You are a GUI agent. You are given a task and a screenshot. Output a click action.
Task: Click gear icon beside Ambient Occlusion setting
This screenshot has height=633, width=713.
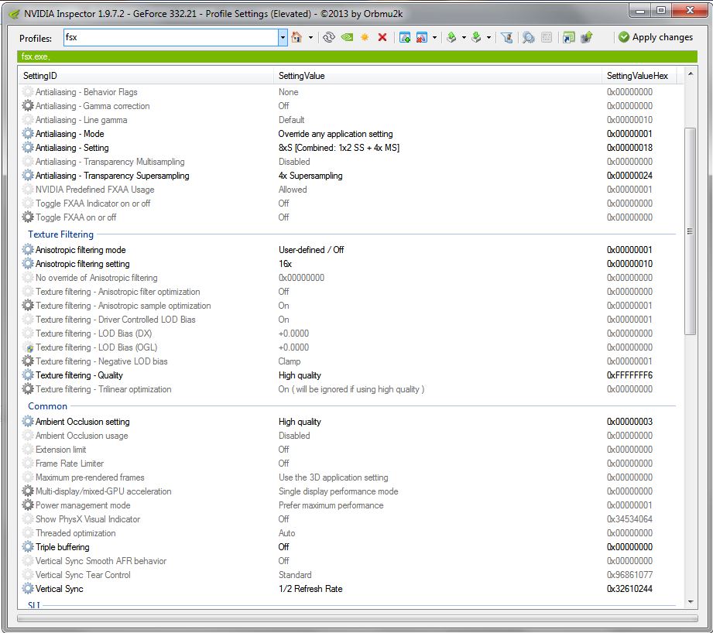point(28,421)
